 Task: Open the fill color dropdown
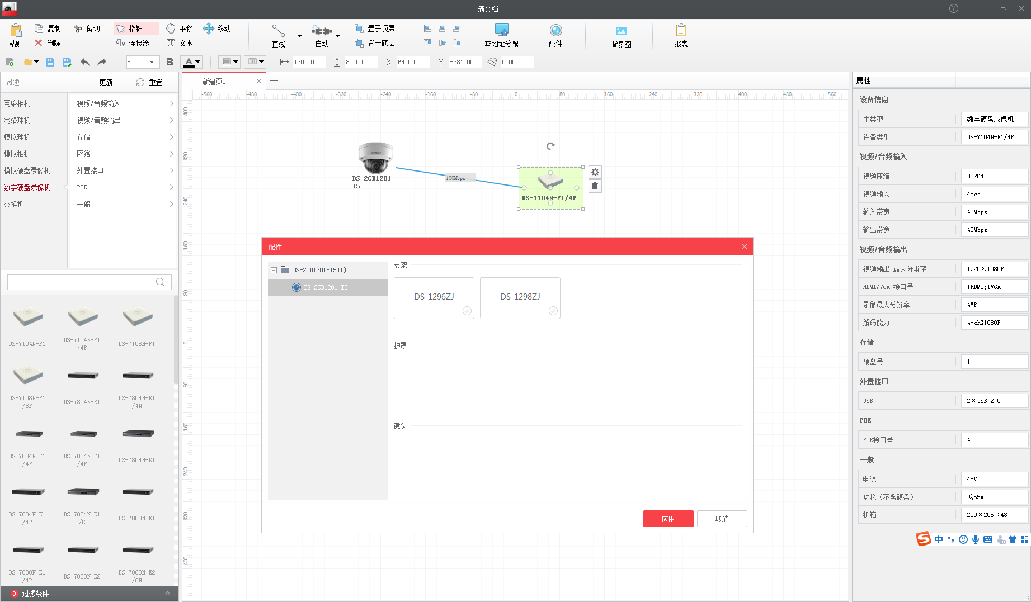pos(236,62)
